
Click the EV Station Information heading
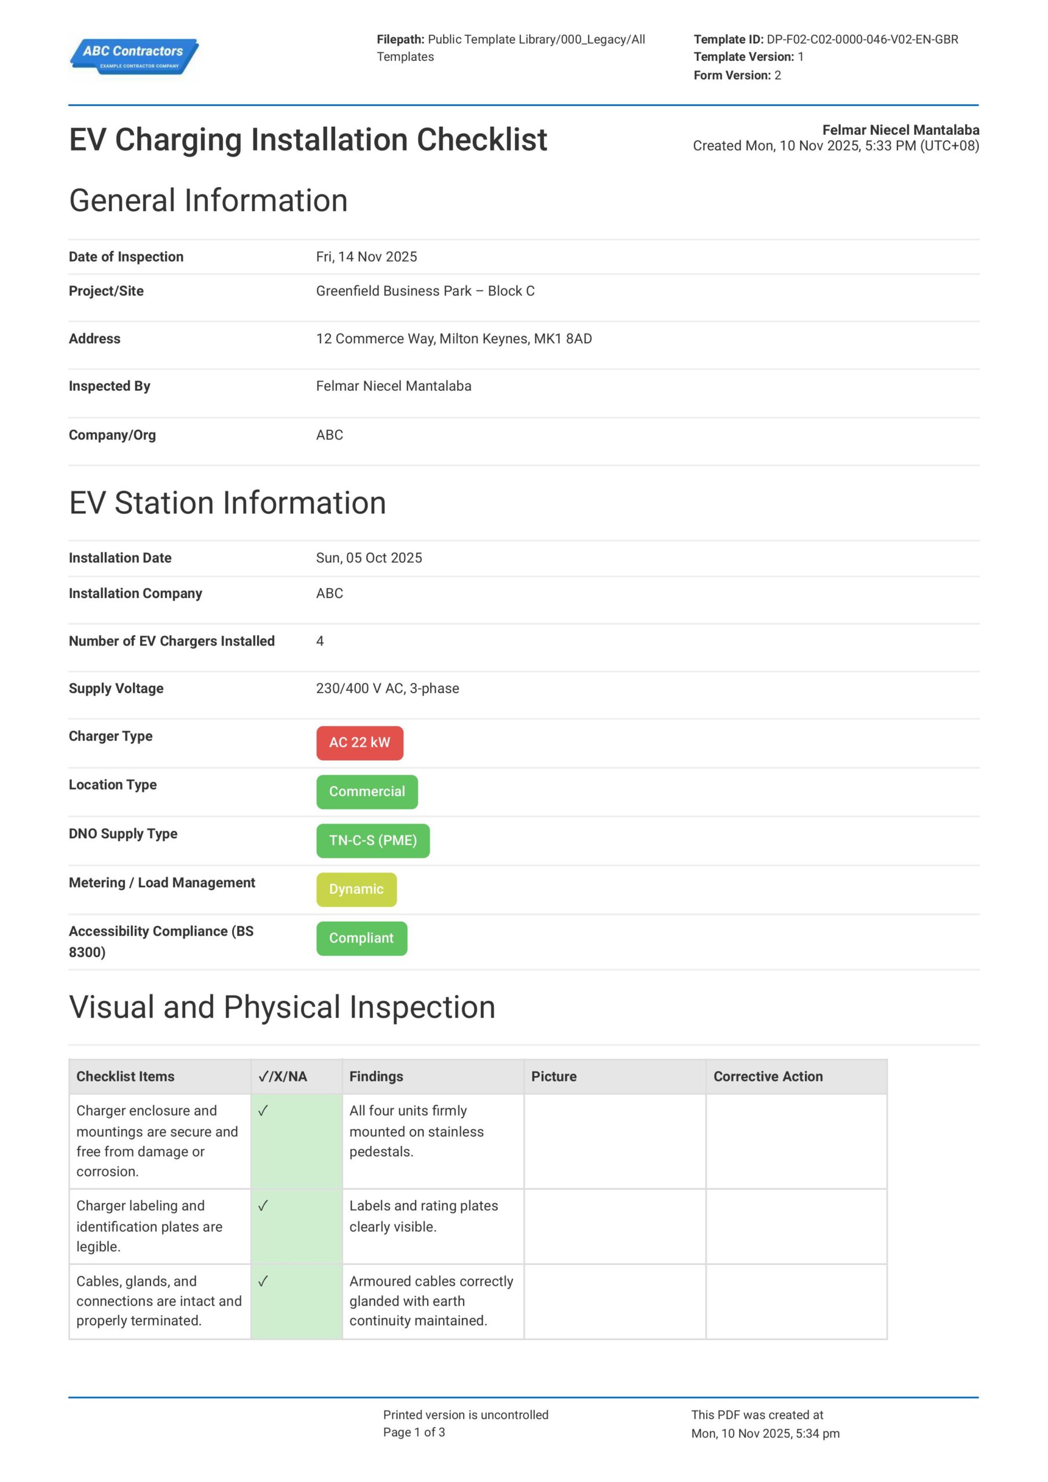point(227,504)
